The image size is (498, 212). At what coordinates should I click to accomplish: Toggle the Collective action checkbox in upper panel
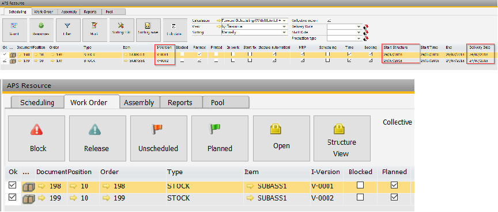tap(329, 21)
